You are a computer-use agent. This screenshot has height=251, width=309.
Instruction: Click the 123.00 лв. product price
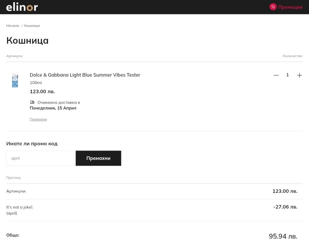coord(42,92)
